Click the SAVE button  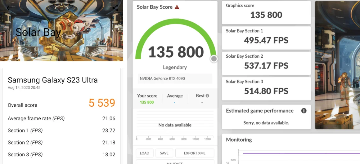[x=164, y=153]
